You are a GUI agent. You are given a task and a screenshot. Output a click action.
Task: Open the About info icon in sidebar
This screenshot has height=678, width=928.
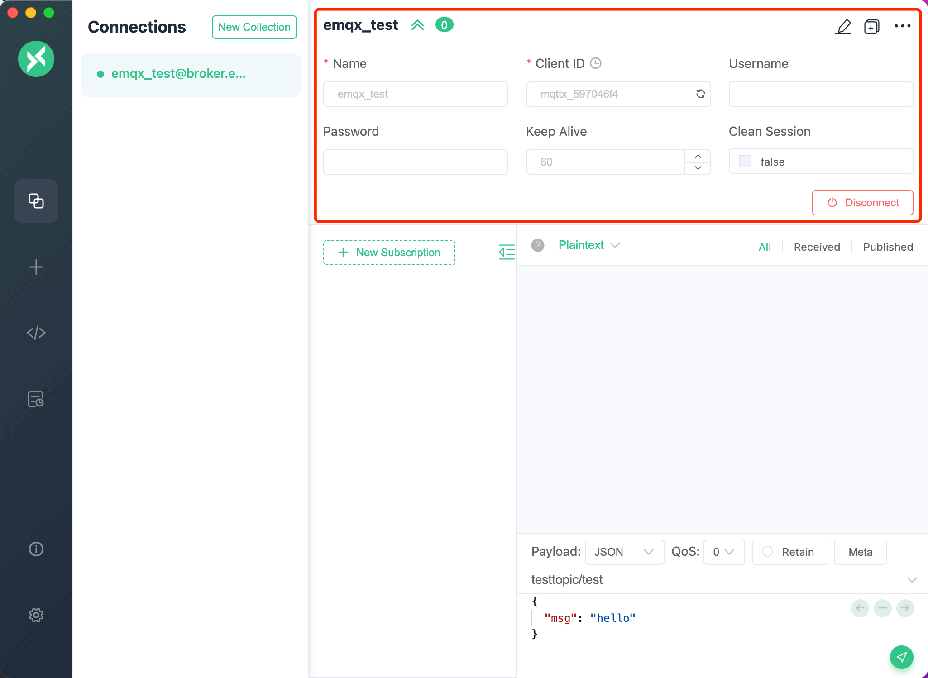[36, 549]
